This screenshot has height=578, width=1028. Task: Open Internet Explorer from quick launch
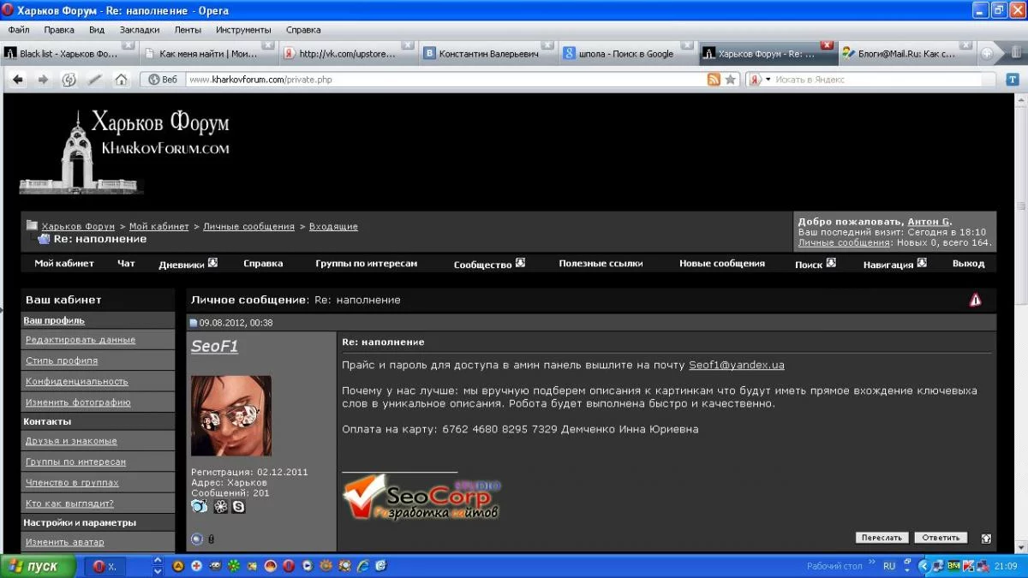(363, 566)
